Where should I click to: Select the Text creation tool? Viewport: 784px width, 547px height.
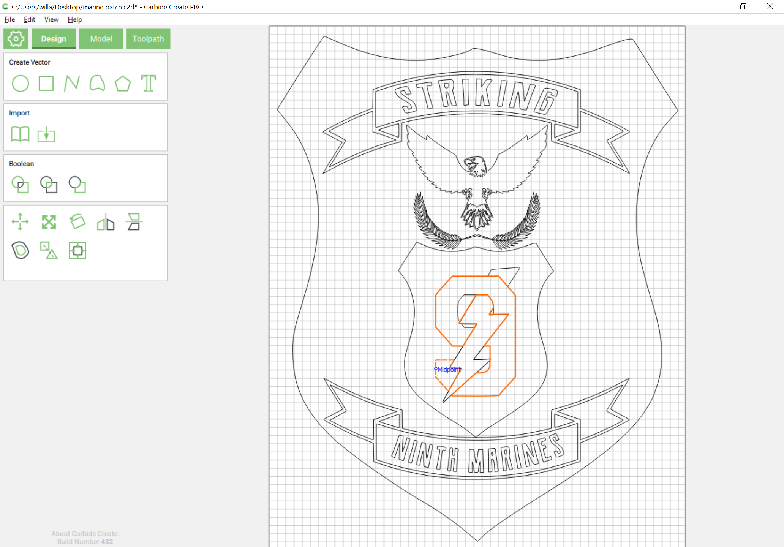click(x=149, y=84)
